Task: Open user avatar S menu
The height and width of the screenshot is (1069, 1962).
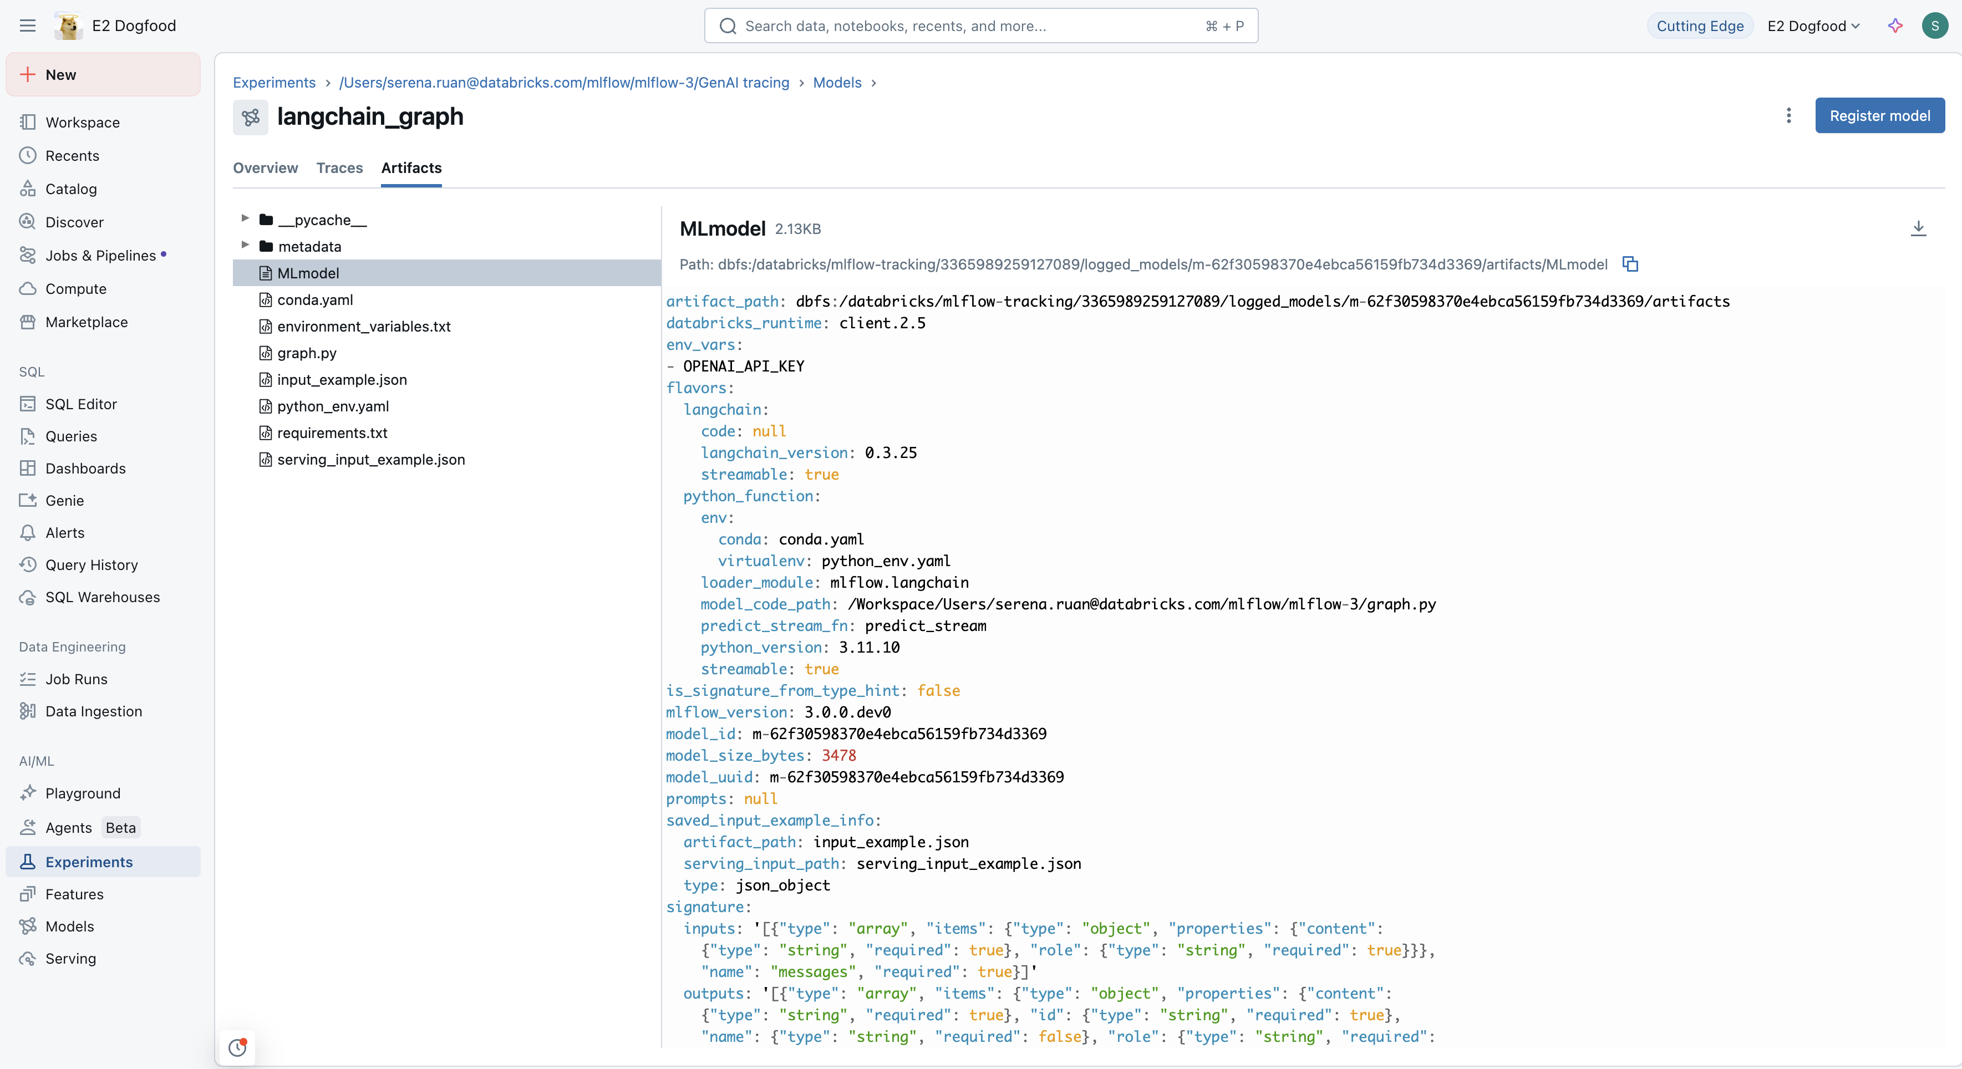Action: (1935, 26)
